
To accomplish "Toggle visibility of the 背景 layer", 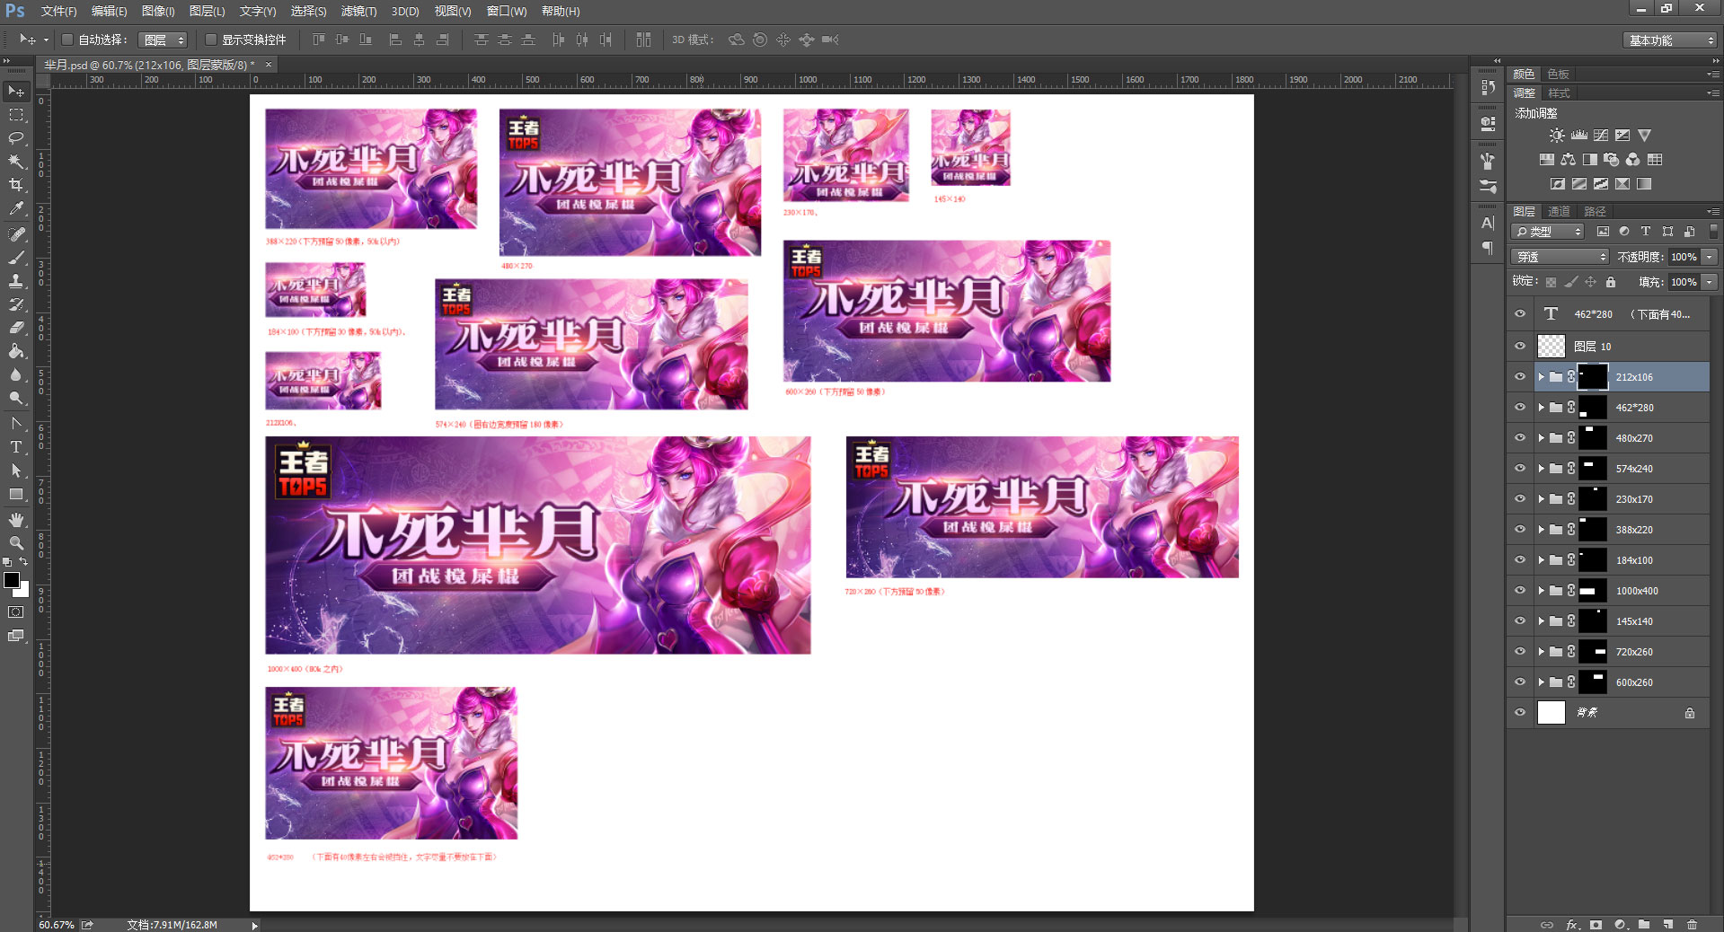I will coord(1520,713).
